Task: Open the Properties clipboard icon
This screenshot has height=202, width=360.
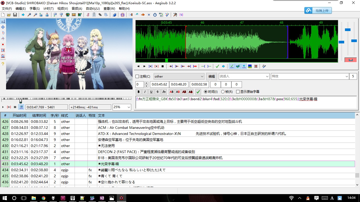Action: click(94, 15)
